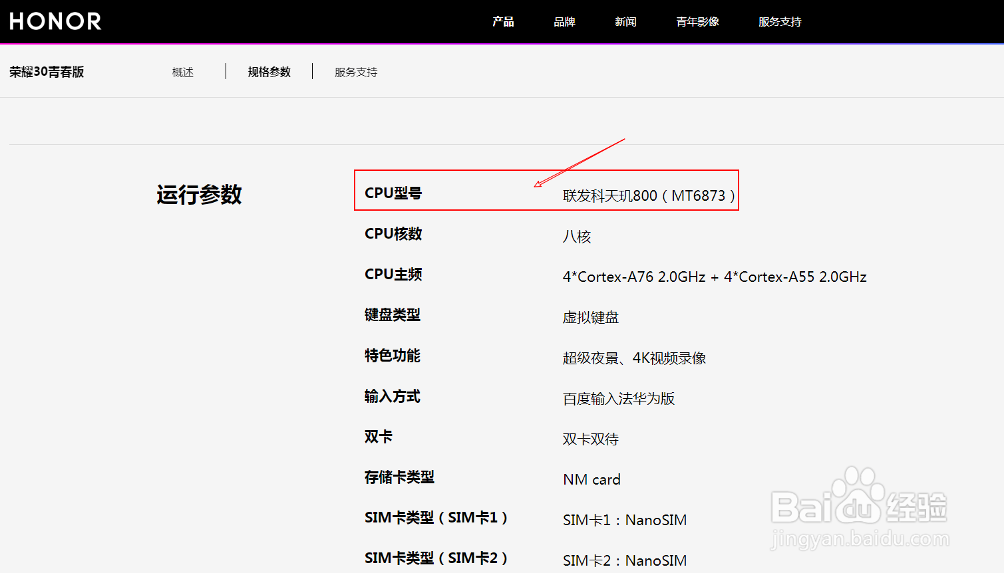Select the NM card value

click(x=591, y=480)
